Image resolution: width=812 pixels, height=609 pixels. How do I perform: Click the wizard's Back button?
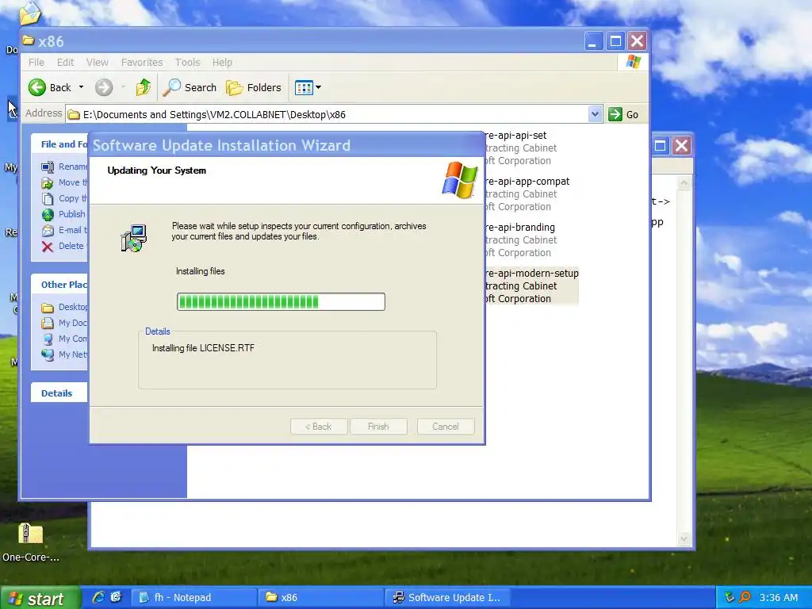pyautogui.click(x=319, y=427)
